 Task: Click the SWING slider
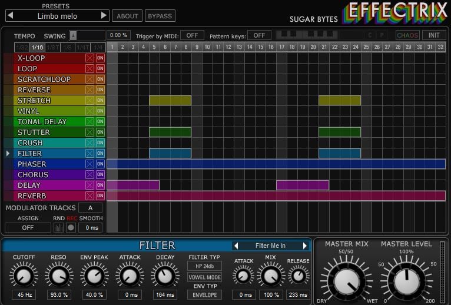87,36
